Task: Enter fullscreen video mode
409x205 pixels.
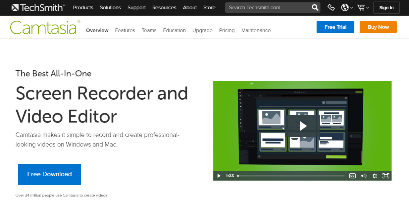Action: (x=386, y=176)
